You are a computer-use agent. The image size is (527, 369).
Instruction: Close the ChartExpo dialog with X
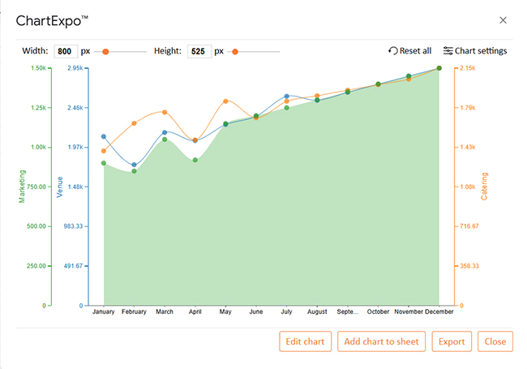tap(503, 20)
